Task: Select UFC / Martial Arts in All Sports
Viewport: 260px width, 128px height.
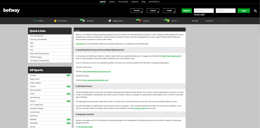Action: coord(50,105)
